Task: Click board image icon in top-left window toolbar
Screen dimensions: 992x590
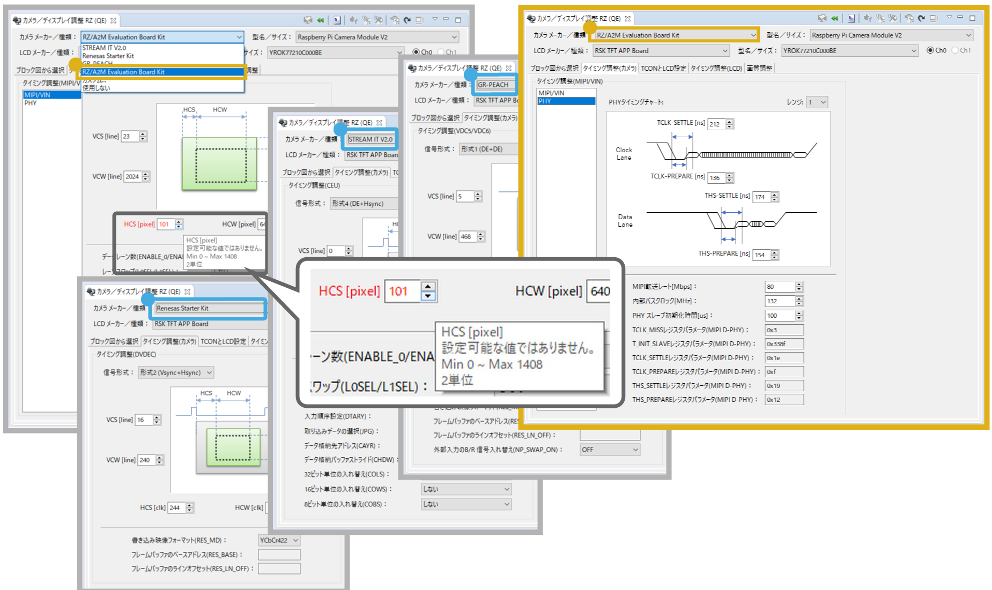Action: pos(308,20)
